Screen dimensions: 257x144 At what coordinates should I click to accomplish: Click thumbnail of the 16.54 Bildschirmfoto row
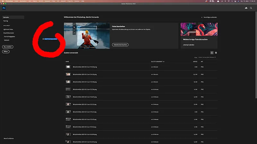(68, 142)
